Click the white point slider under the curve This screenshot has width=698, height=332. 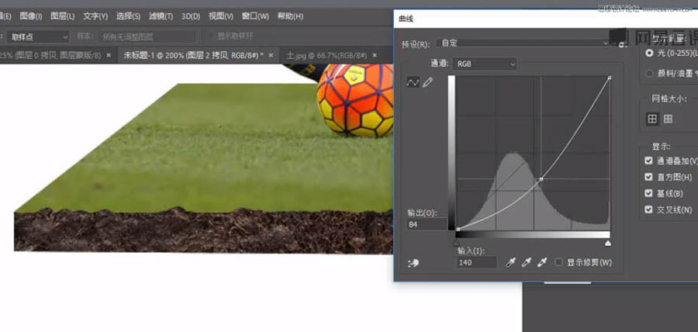coord(607,243)
